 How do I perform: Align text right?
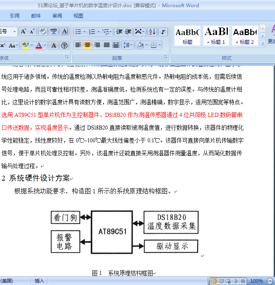pos(97,45)
